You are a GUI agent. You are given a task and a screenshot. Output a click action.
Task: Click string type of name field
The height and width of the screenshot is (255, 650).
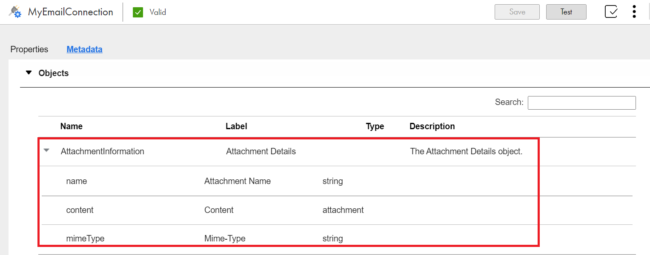click(x=333, y=181)
